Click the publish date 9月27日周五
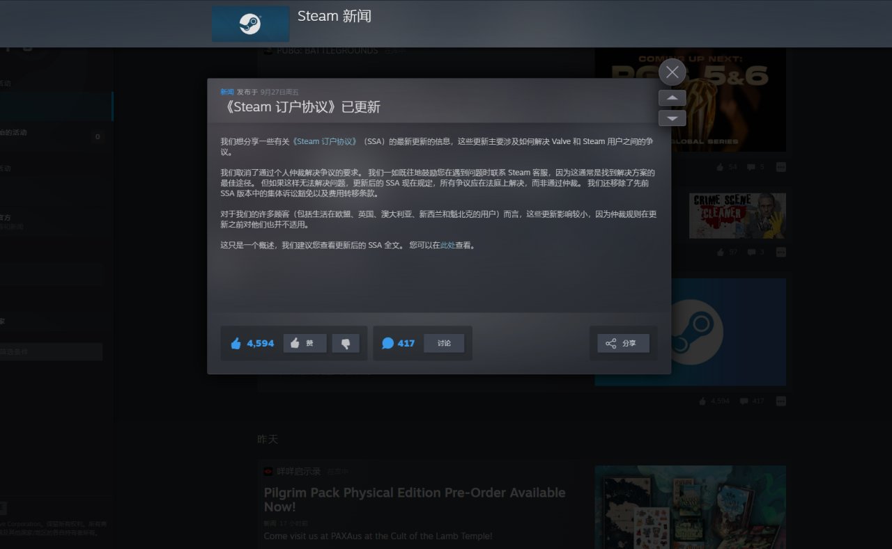 pyautogui.click(x=279, y=92)
